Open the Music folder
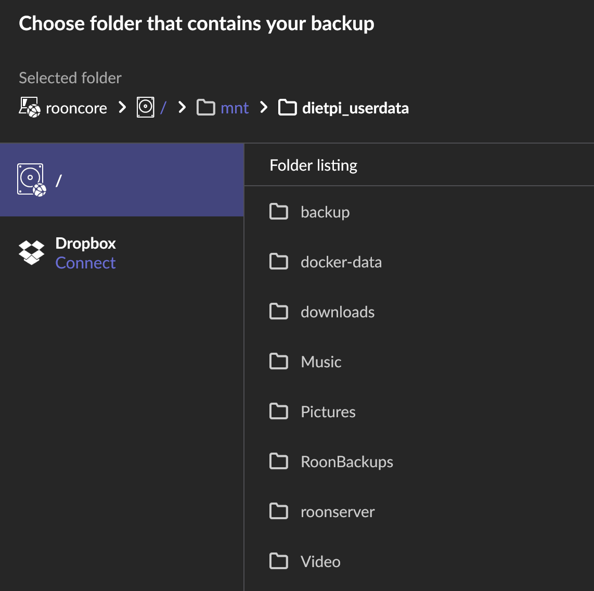Screen dimensions: 594x591 tap(321, 362)
